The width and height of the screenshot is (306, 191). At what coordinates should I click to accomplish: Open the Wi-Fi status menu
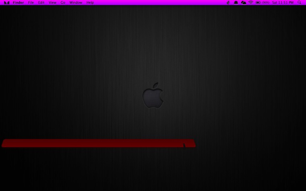[x=251, y=2]
